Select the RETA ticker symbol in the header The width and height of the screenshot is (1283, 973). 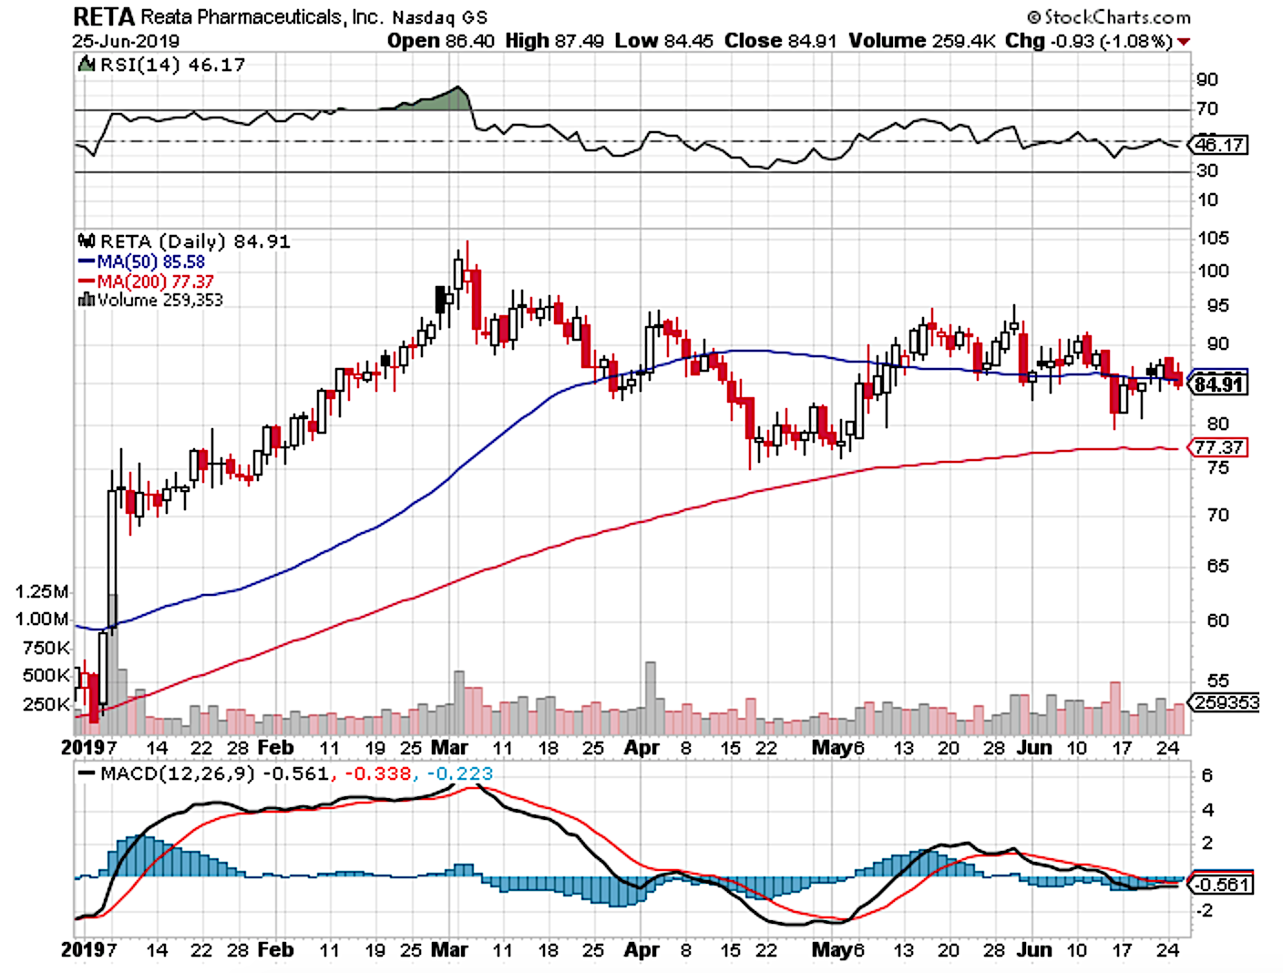click(x=104, y=16)
